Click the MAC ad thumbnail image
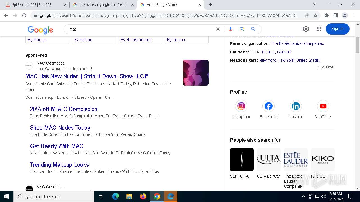Image resolution: width=360 pixels, height=202 pixels. point(196,73)
